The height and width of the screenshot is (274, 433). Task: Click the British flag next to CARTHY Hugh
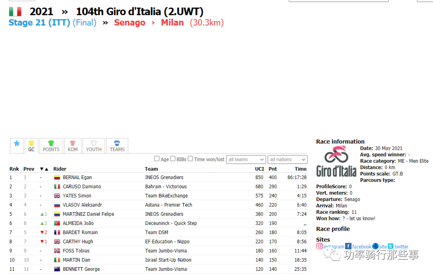pyautogui.click(x=57, y=242)
